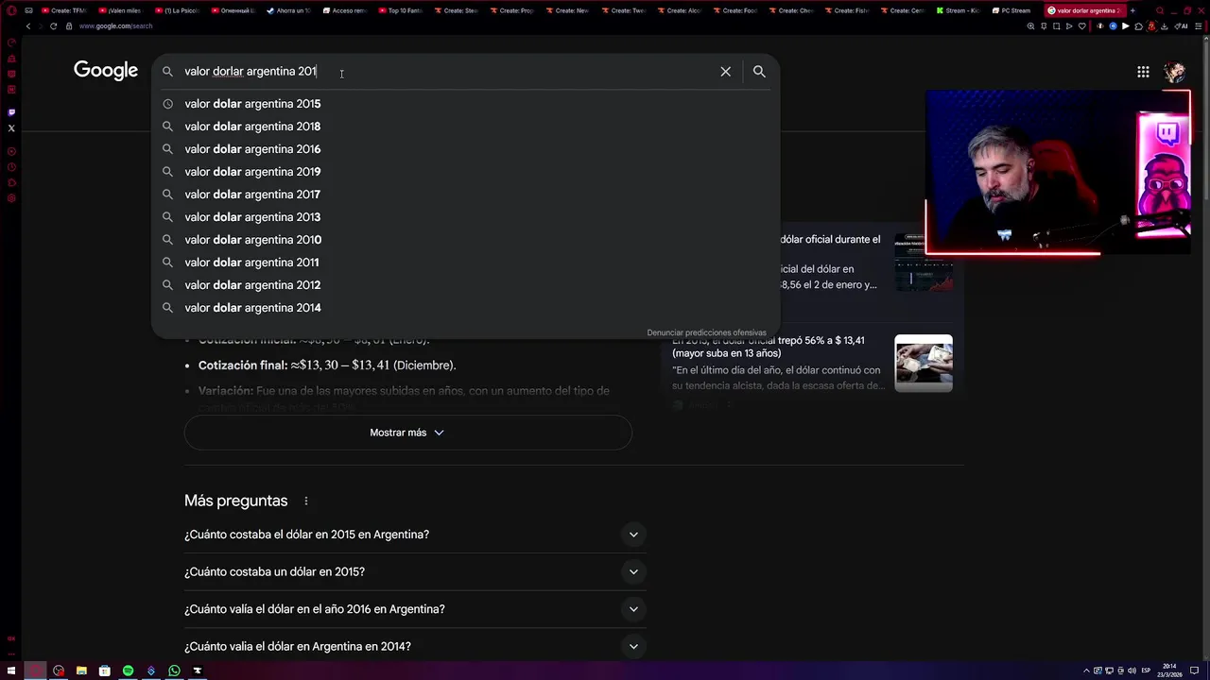Switch to the Create: TFM tab
Screen dimensions: 1210x680
pyautogui.click(x=65, y=10)
